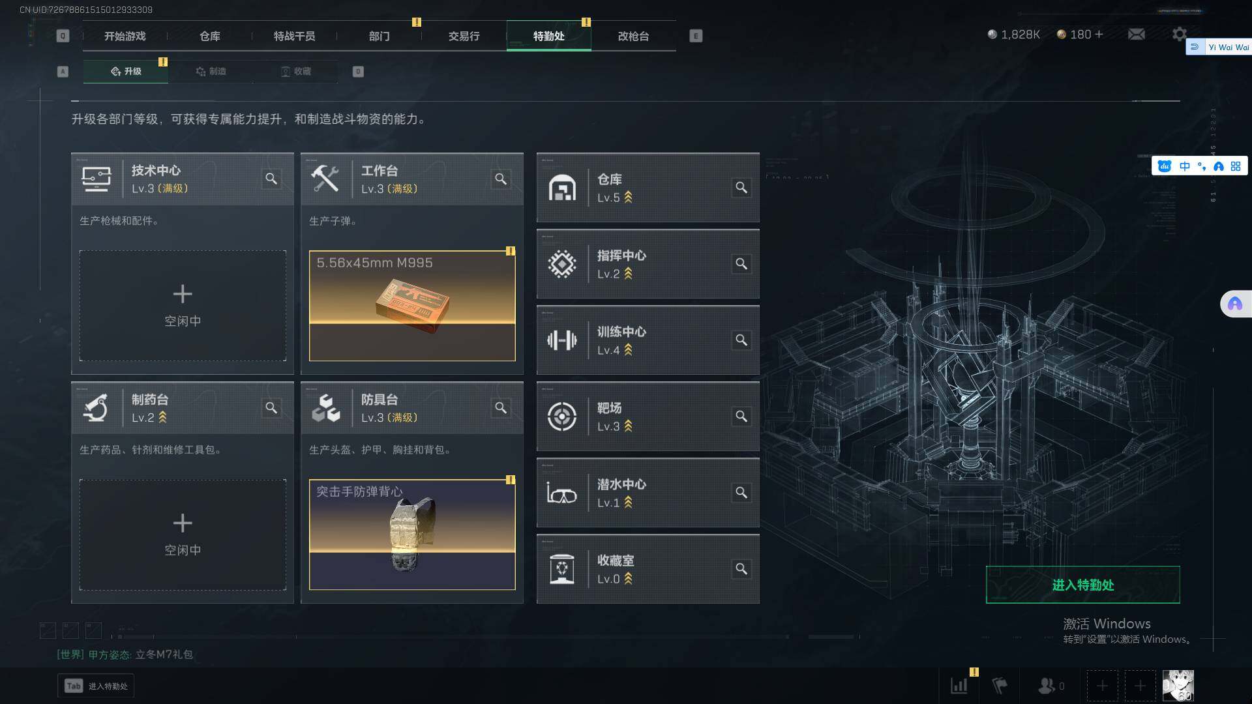
Task: Select the 5.56x45mm M995 ammo card
Action: tap(412, 306)
